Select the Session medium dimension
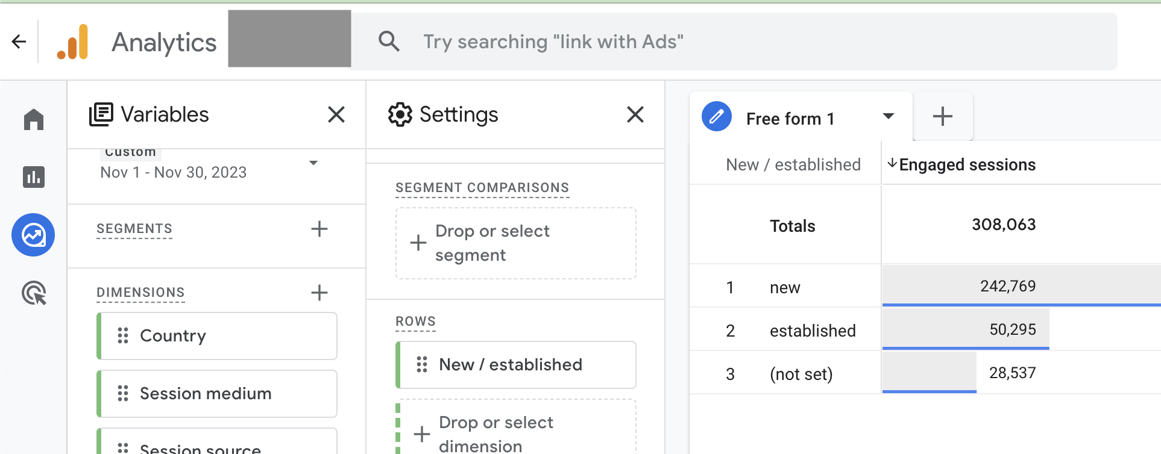This screenshot has width=1161, height=454. [x=217, y=394]
